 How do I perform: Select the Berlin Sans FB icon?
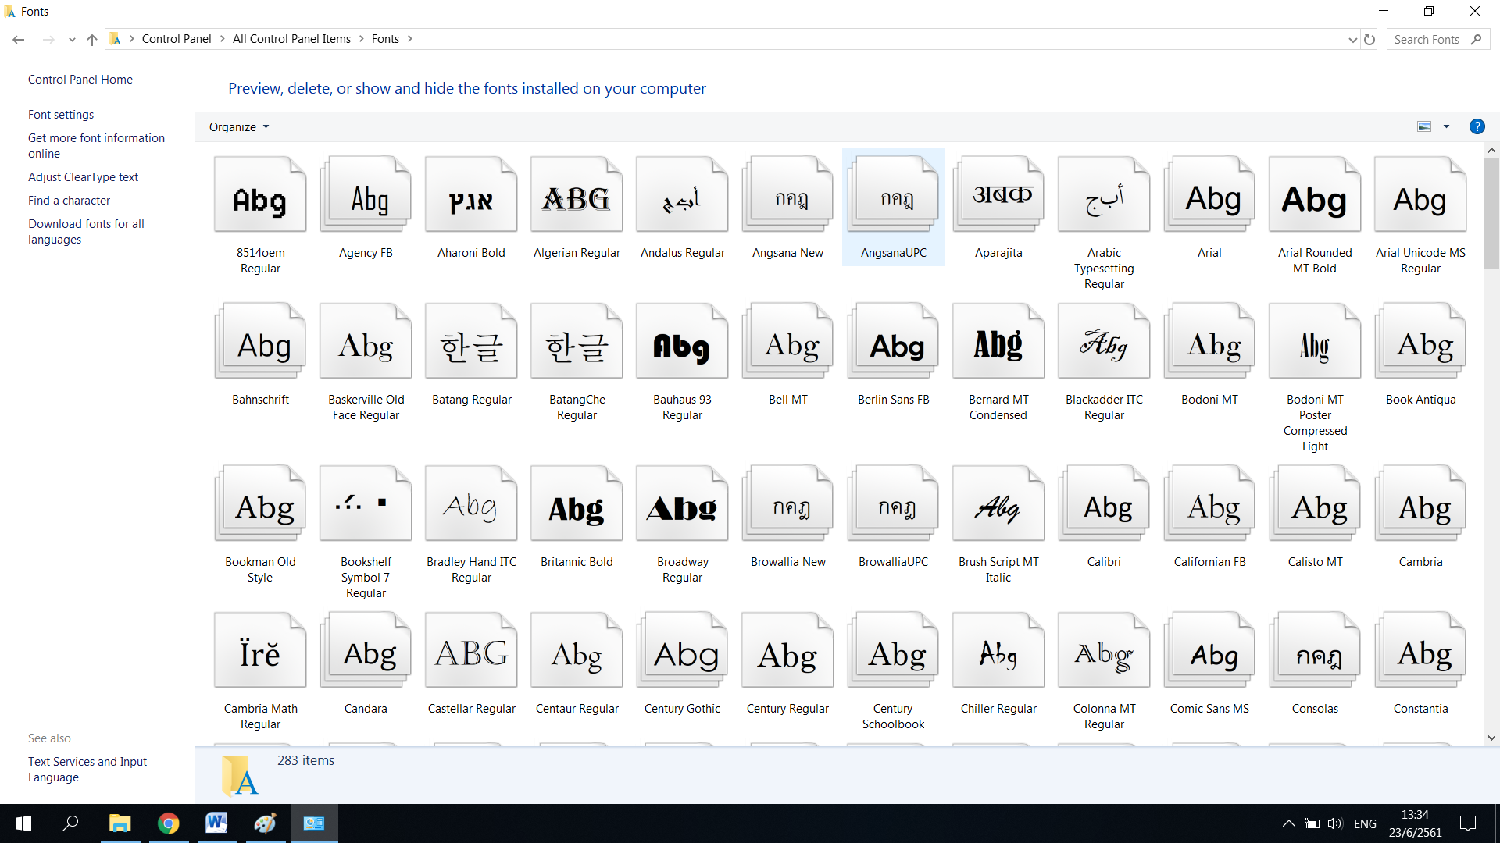point(893,341)
